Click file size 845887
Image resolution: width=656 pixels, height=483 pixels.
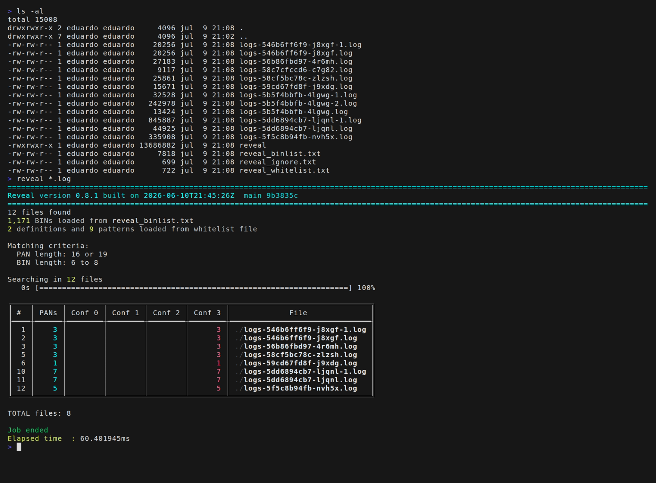pos(162,120)
